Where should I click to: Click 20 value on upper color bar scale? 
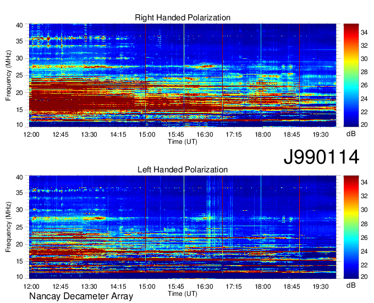(364, 125)
